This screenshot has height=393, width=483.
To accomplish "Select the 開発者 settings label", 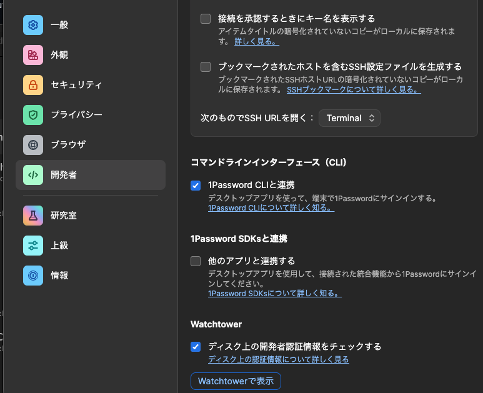I will (x=64, y=175).
